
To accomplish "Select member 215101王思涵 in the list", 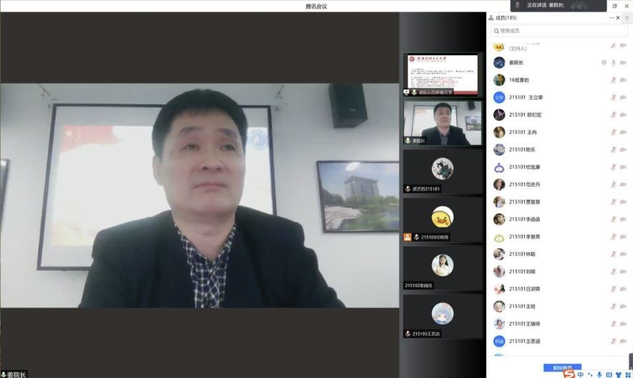I will (524, 341).
